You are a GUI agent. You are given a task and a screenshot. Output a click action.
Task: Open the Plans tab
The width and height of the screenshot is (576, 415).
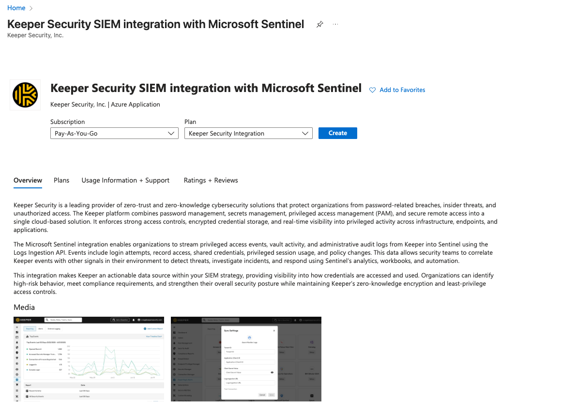[61, 180]
